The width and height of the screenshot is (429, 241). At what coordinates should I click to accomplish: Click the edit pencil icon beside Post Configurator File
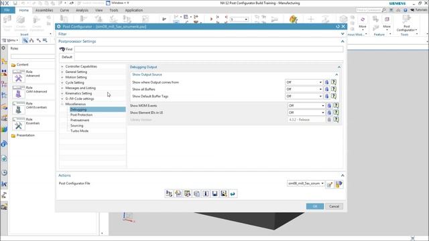click(x=330, y=185)
